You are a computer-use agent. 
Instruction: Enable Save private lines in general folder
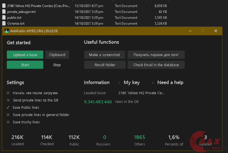pyautogui.click(x=8, y=115)
